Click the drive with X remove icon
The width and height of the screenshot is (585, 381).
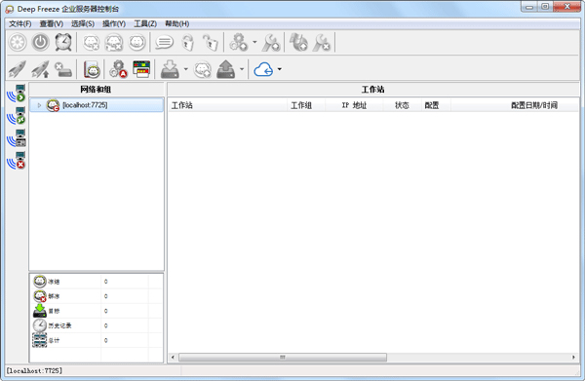(x=63, y=69)
